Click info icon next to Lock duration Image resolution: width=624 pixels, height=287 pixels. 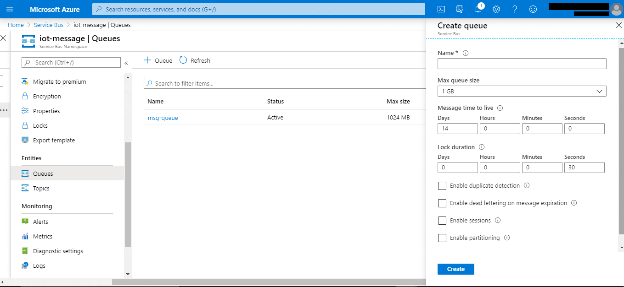(x=482, y=147)
